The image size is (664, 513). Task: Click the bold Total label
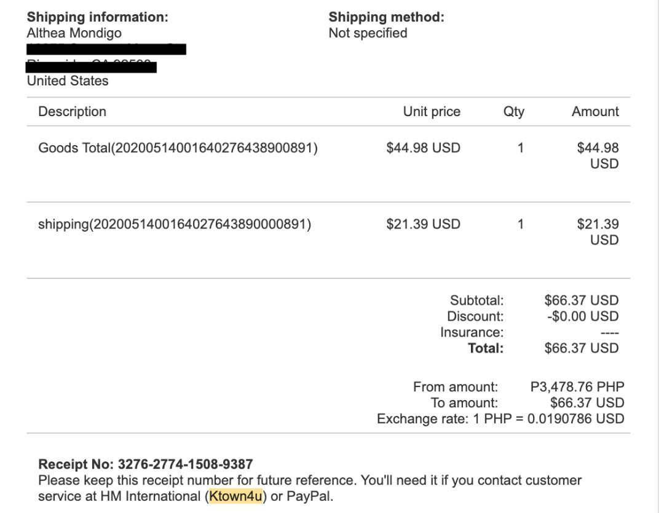coord(486,349)
